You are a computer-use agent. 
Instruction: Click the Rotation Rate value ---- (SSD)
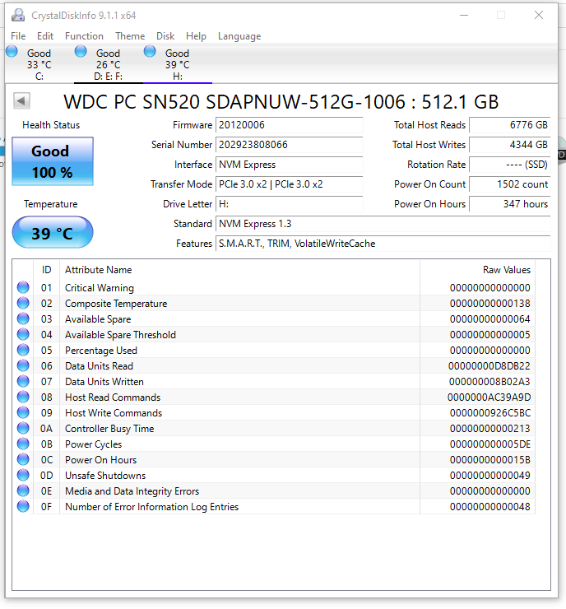pyautogui.click(x=510, y=165)
